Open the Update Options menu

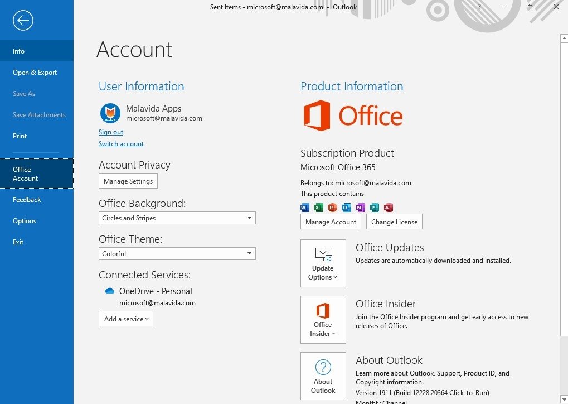tap(323, 263)
